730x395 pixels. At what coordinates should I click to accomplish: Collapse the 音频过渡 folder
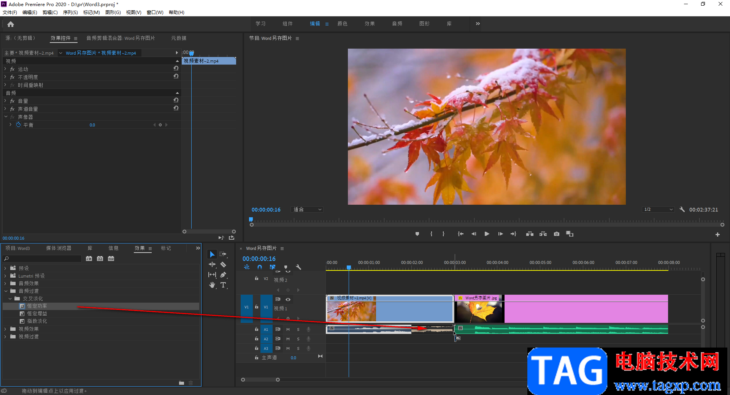(6, 291)
